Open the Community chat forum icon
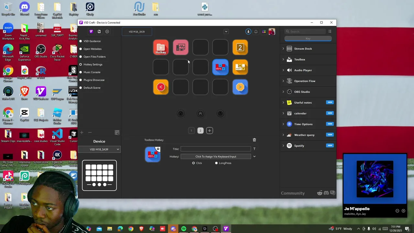Screen dimensions: 414x233 tap(332, 193)
